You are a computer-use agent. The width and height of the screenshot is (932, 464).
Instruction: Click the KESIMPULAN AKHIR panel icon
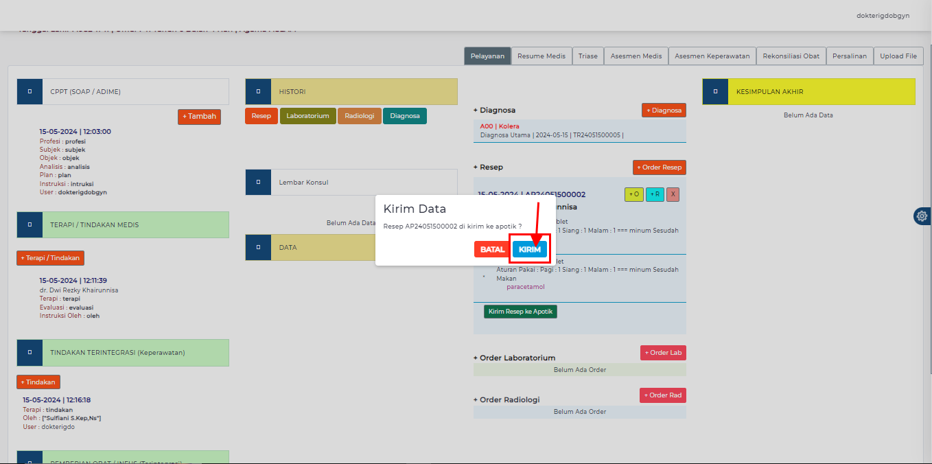click(715, 91)
